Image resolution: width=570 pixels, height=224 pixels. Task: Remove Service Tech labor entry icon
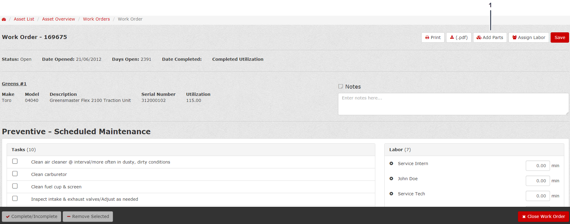[391, 194]
